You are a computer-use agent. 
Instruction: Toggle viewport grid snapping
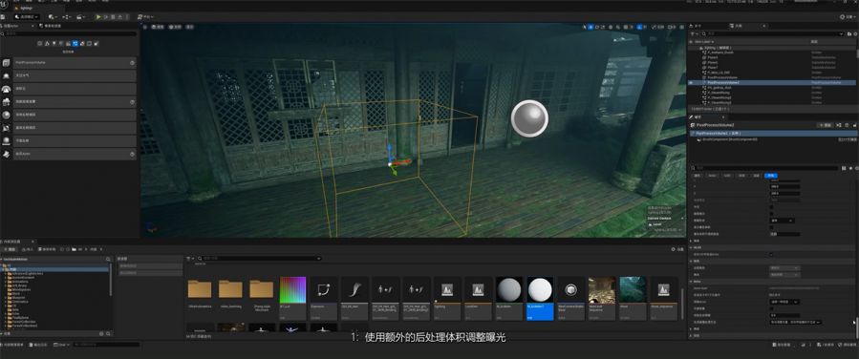tap(626, 27)
